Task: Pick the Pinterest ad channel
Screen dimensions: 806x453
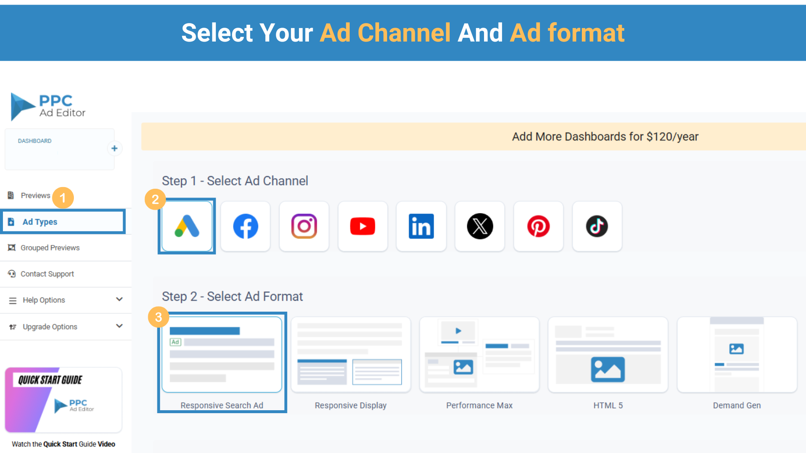Action: pos(538,226)
